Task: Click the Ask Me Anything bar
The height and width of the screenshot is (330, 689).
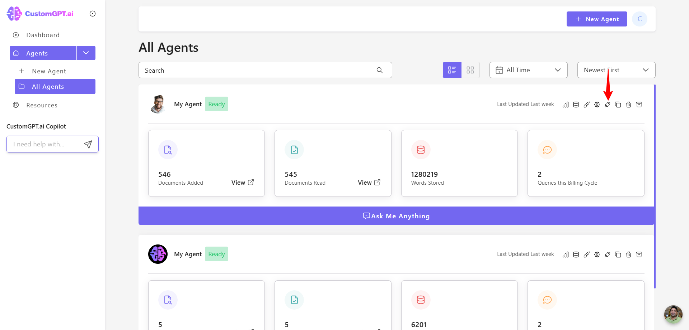Action: [x=397, y=216]
